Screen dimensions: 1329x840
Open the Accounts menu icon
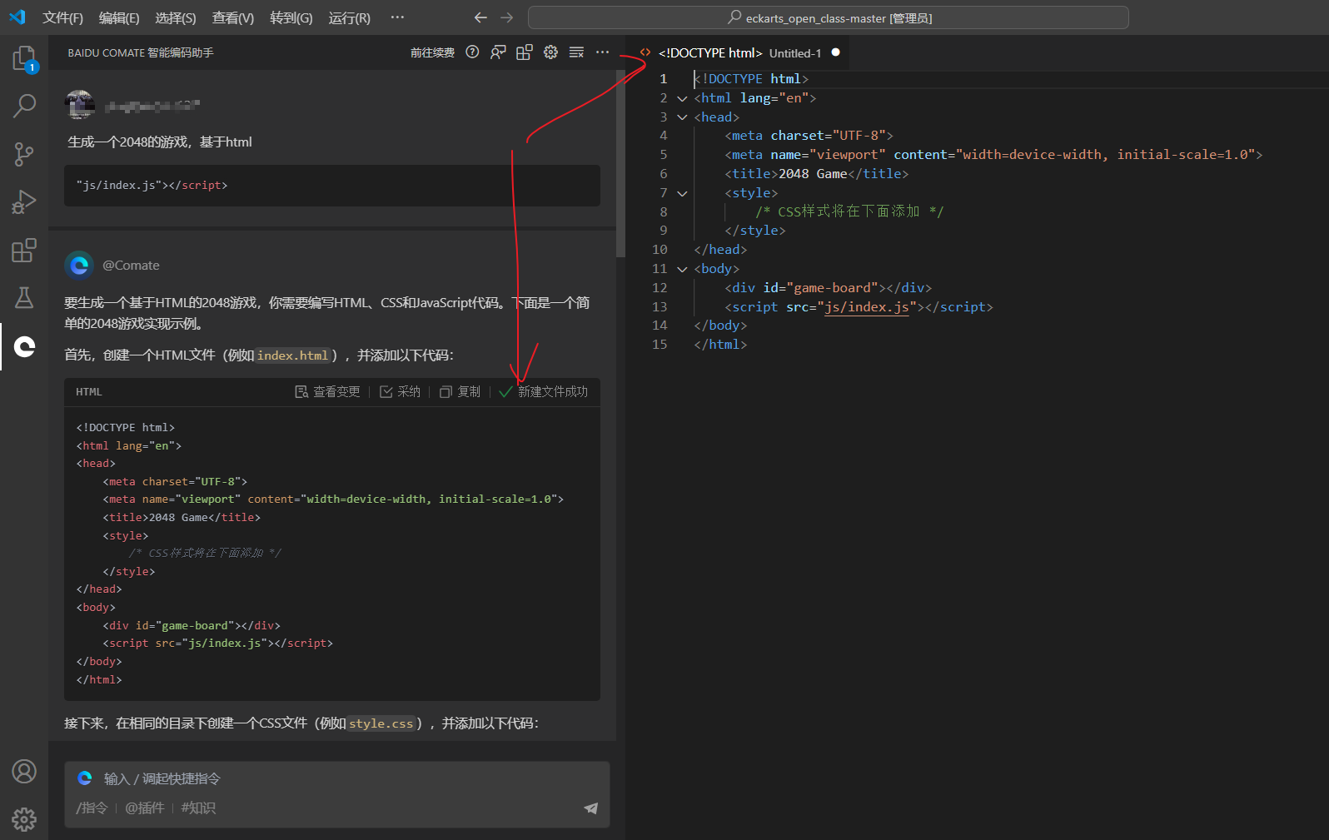click(24, 772)
